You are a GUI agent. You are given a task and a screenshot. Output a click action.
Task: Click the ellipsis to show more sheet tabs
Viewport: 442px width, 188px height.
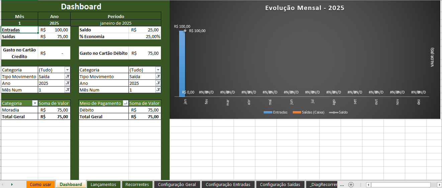coord(342,184)
